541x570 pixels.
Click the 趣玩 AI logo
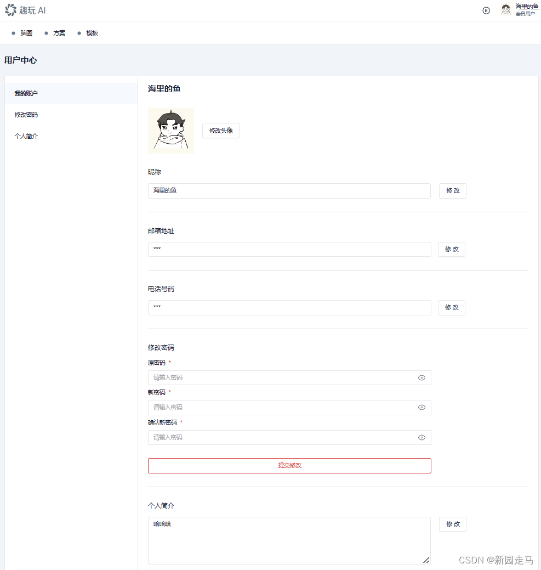click(25, 10)
